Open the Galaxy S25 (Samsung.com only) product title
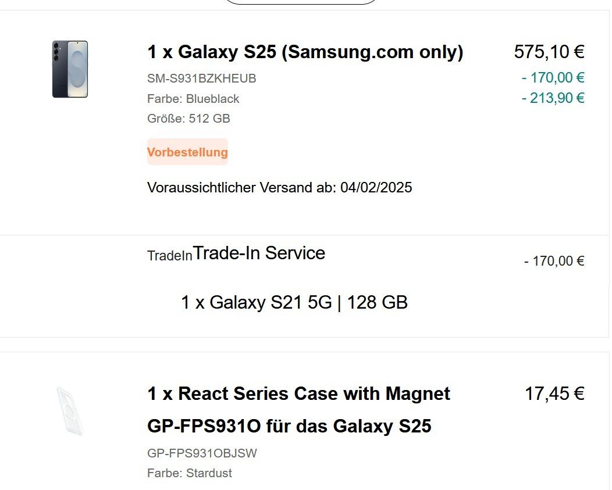Image resolution: width=612 pixels, height=490 pixels. coord(305,52)
